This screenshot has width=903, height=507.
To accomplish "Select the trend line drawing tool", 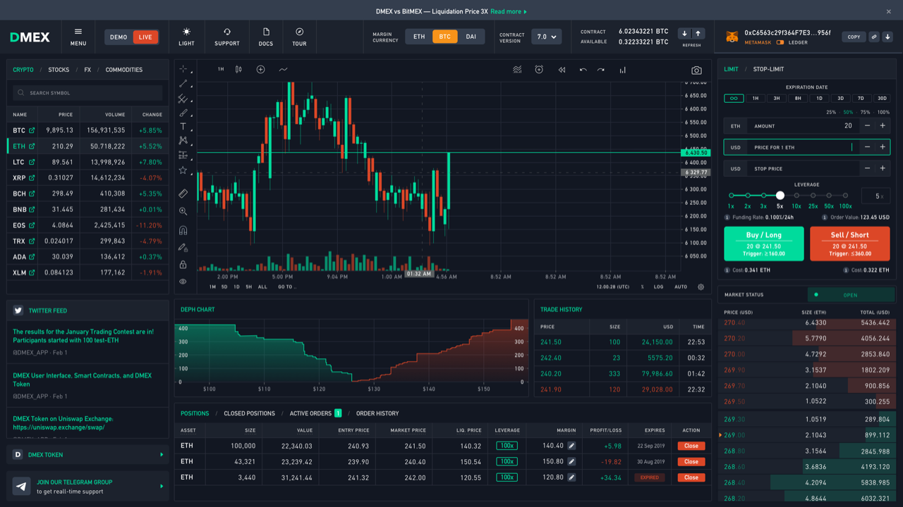I will 183,84.
